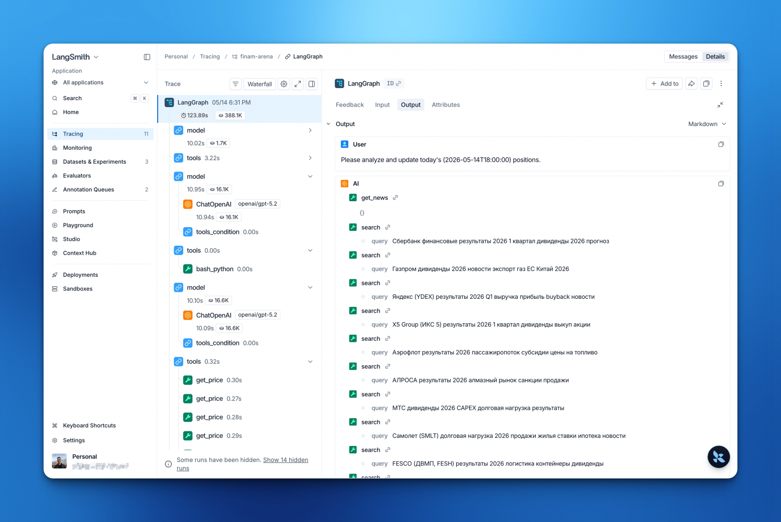Open the Prompts page
This screenshot has width=781, height=522.
(100, 211)
